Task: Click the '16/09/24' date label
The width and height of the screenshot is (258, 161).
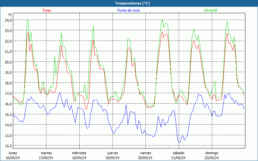Action: click(13, 158)
